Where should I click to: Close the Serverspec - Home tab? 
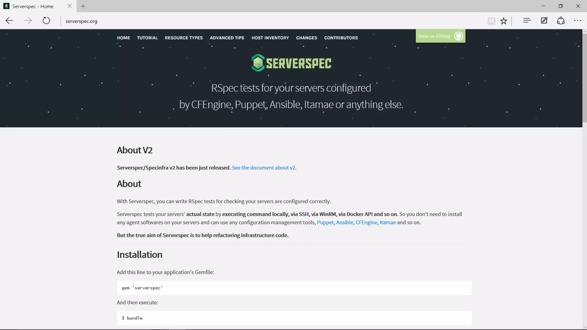point(70,6)
